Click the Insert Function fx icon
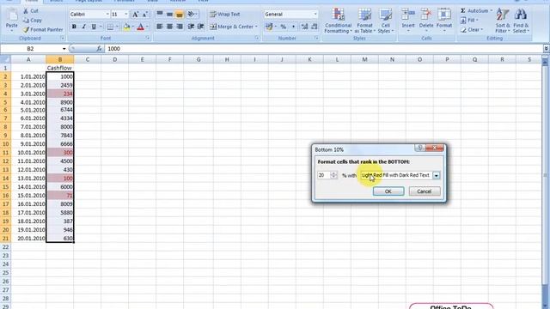Viewport: 550px width, 309px height. pos(99,49)
